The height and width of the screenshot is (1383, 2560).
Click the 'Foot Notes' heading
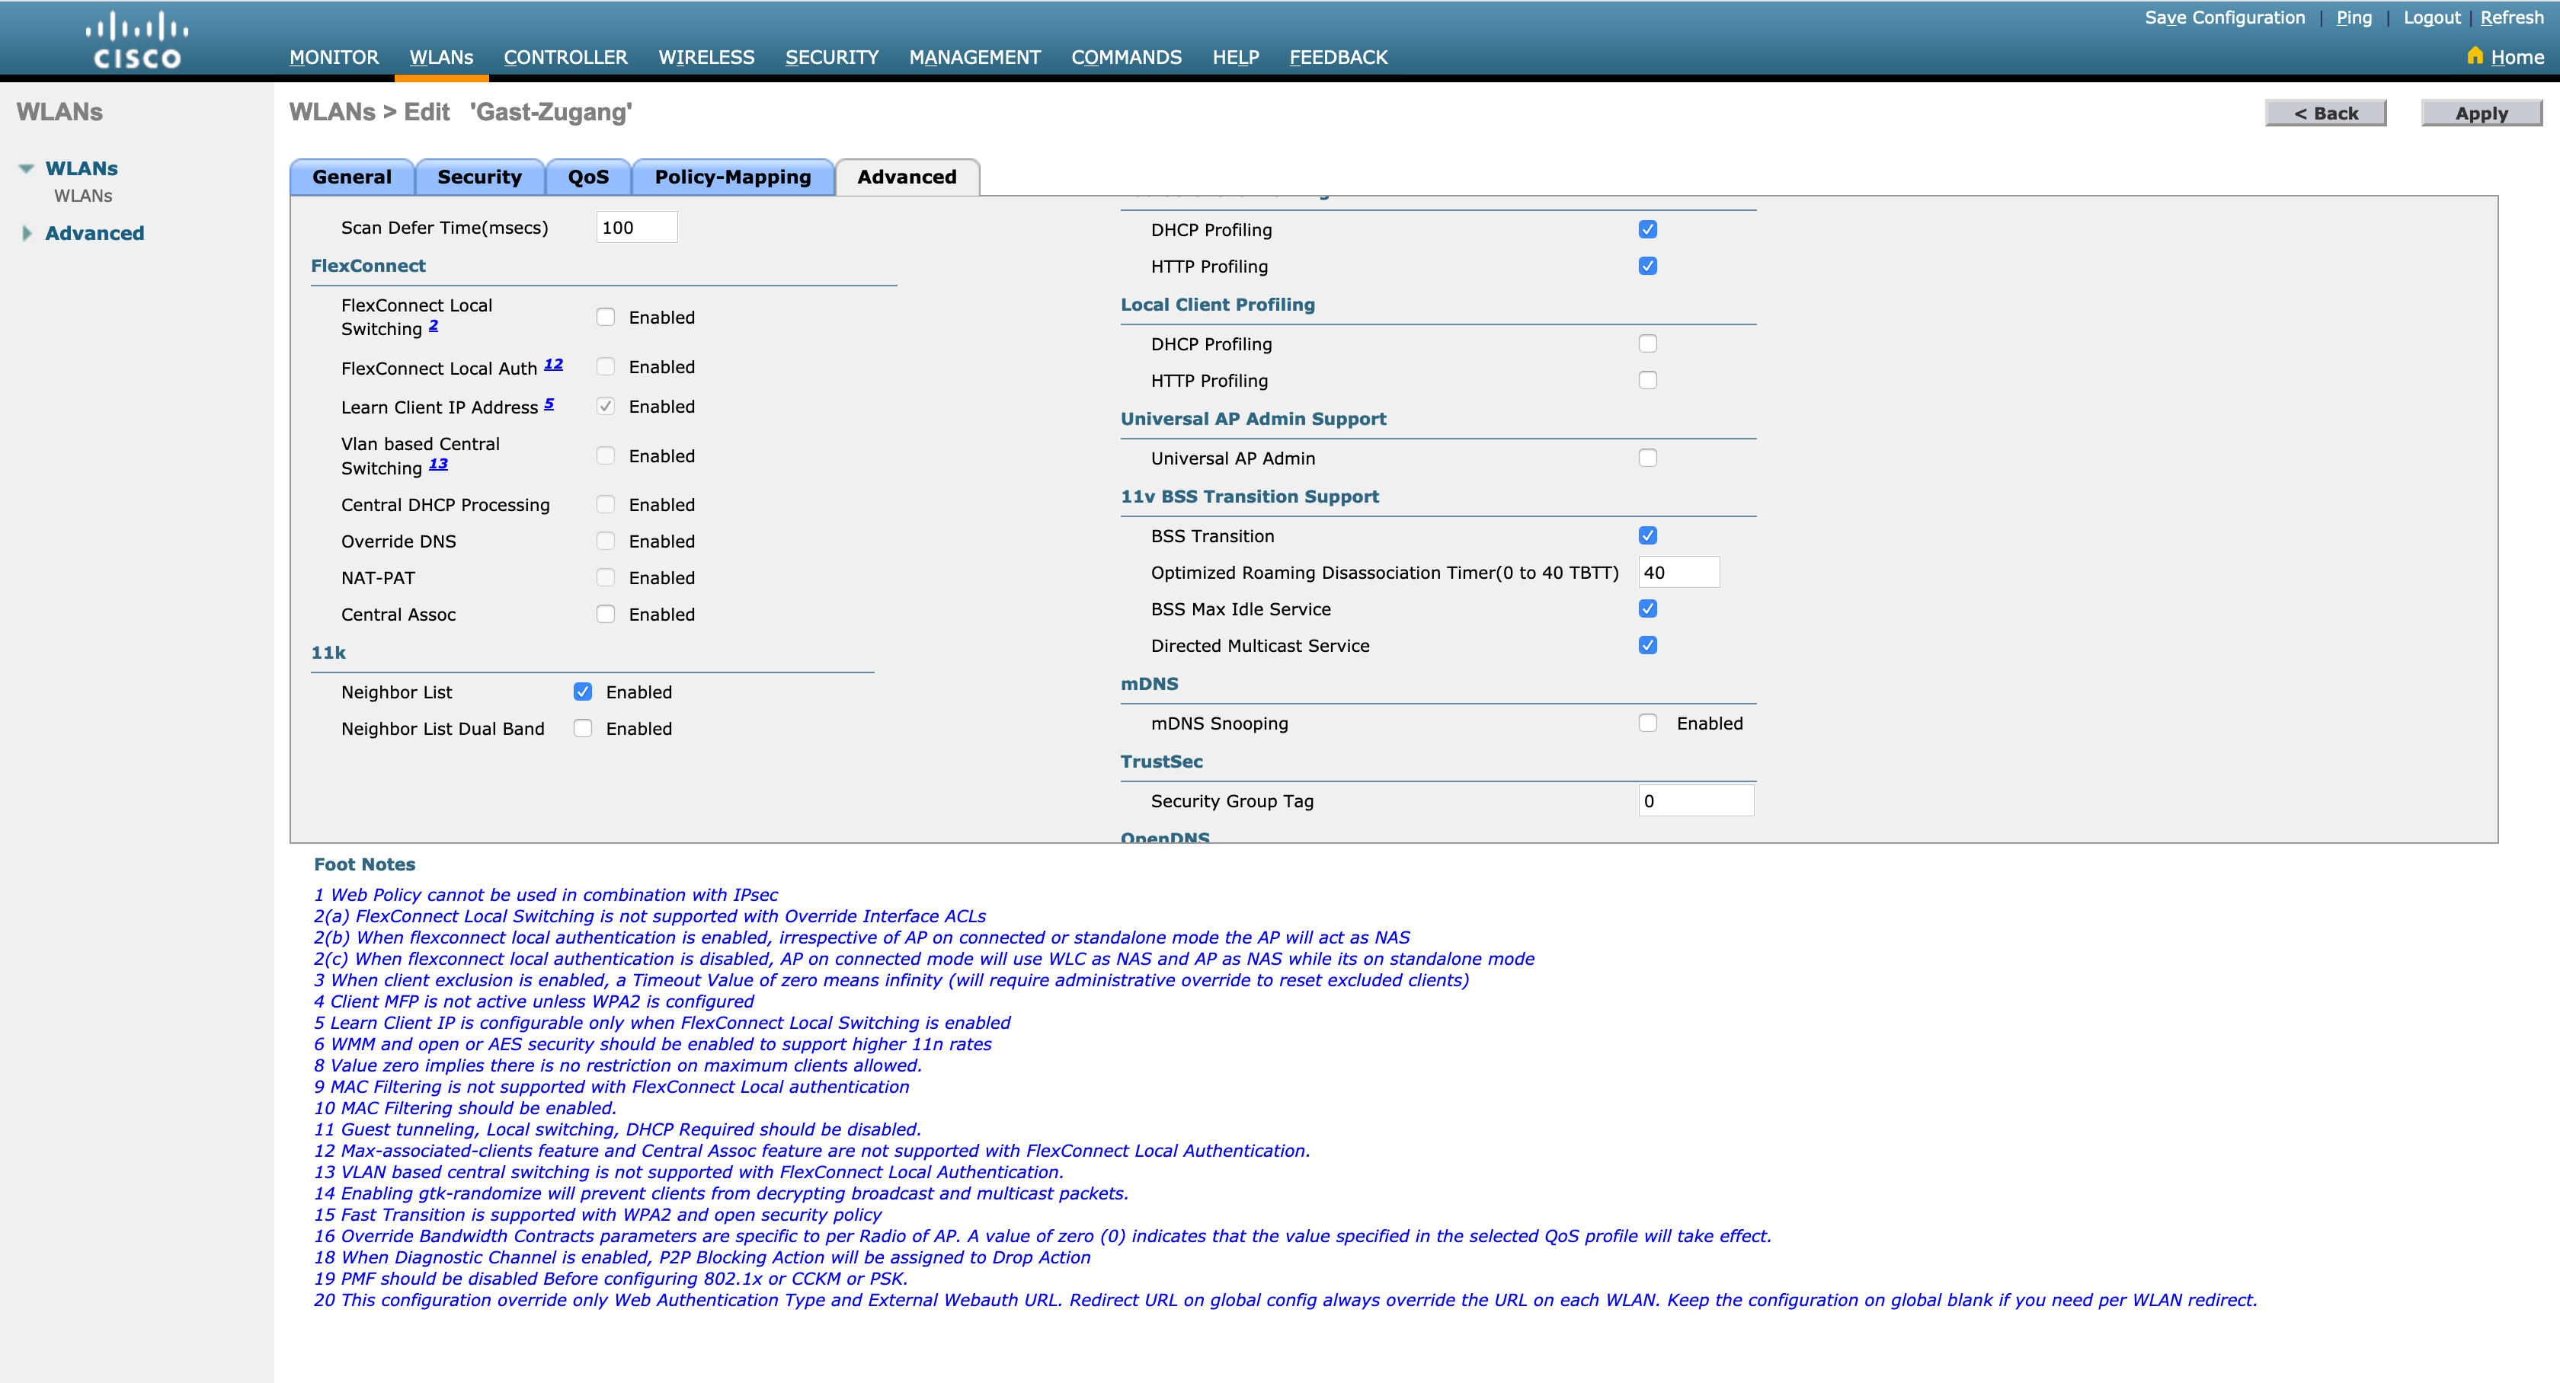tap(365, 864)
